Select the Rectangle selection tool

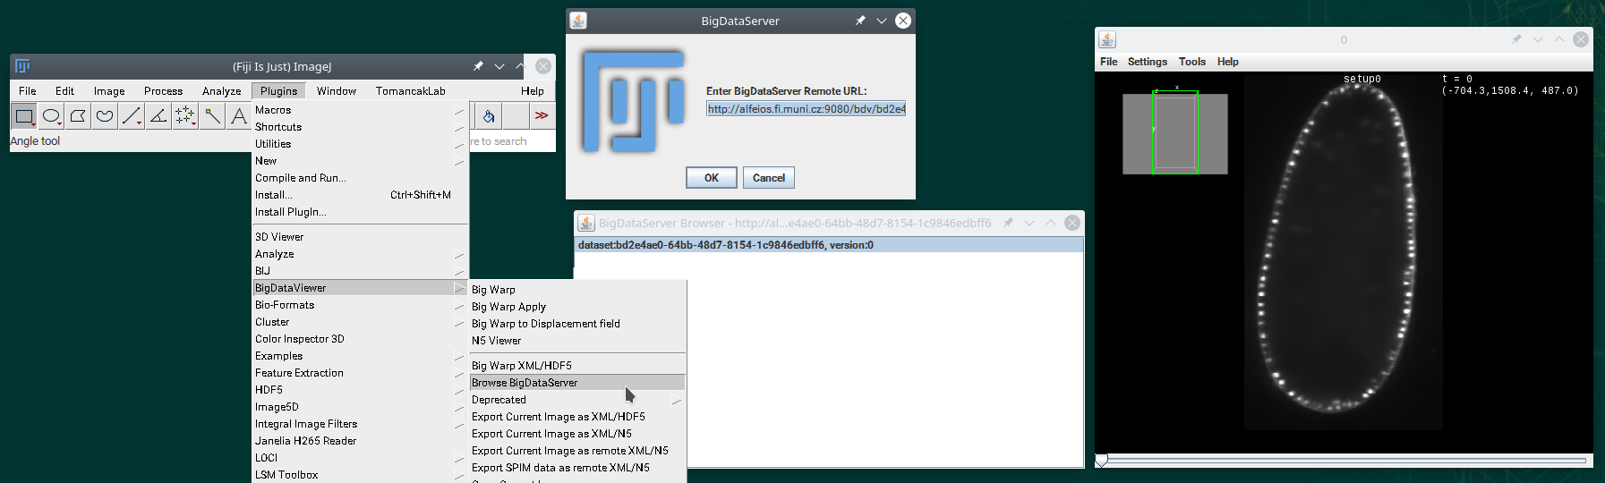[x=24, y=115]
